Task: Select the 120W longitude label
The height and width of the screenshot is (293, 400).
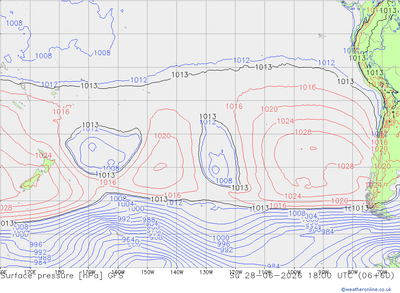Action: pyautogui.click(x=236, y=272)
